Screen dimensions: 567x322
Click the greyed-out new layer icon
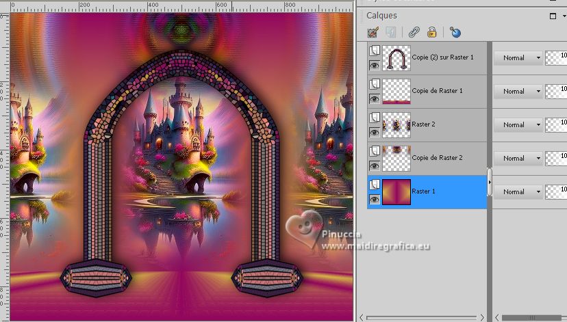(x=391, y=33)
